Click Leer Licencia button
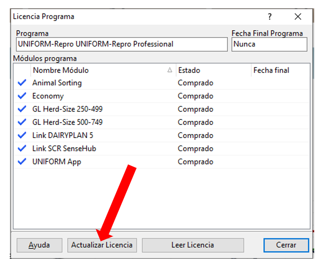324x269 pixels. [x=192, y=245]
